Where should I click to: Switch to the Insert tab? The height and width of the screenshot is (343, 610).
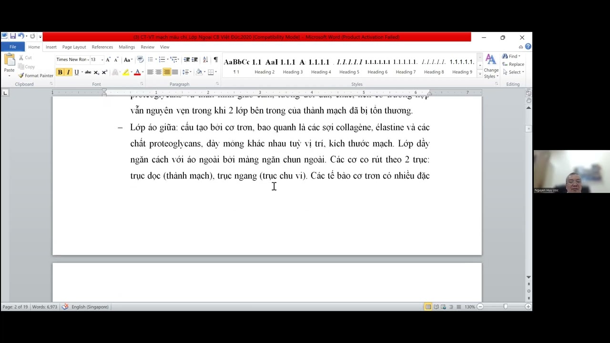pos(51,47)
